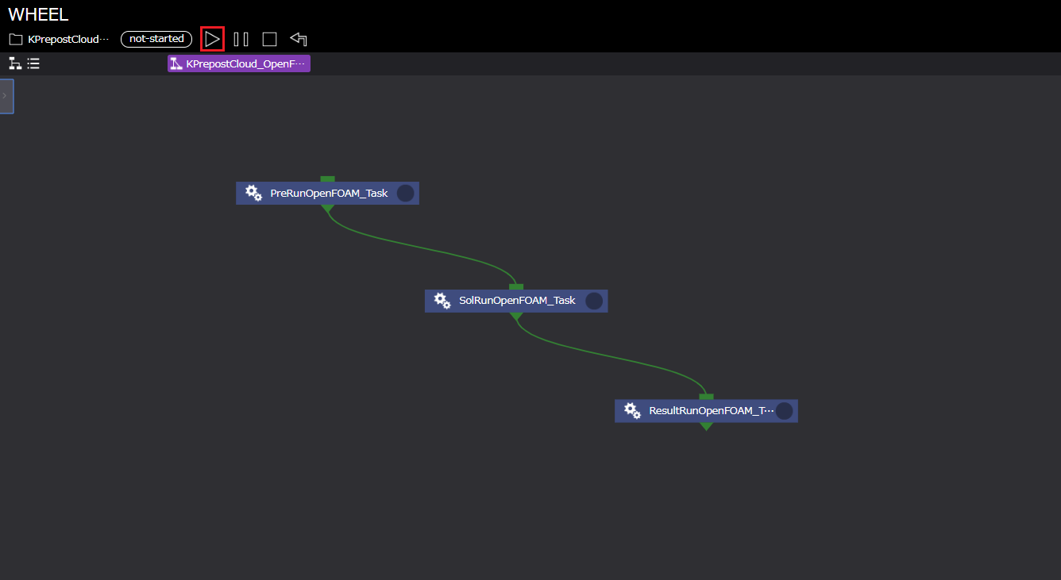Select the KPrepostCloud_OpenF… breadcrumb tab
Viewport: 1061px width, 580px height.
point(239,63)
